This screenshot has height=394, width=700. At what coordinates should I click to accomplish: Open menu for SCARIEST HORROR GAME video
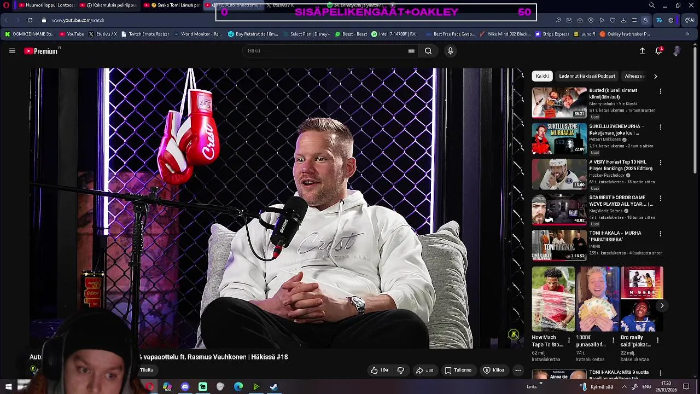click(x=661, y=198)
